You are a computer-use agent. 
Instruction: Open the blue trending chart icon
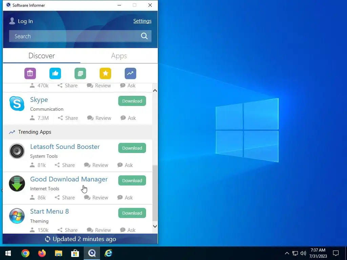coord(130,73)
